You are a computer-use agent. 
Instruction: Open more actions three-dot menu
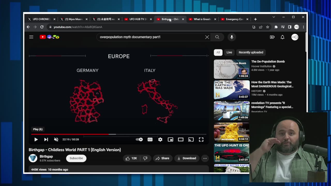pos(205,158)
